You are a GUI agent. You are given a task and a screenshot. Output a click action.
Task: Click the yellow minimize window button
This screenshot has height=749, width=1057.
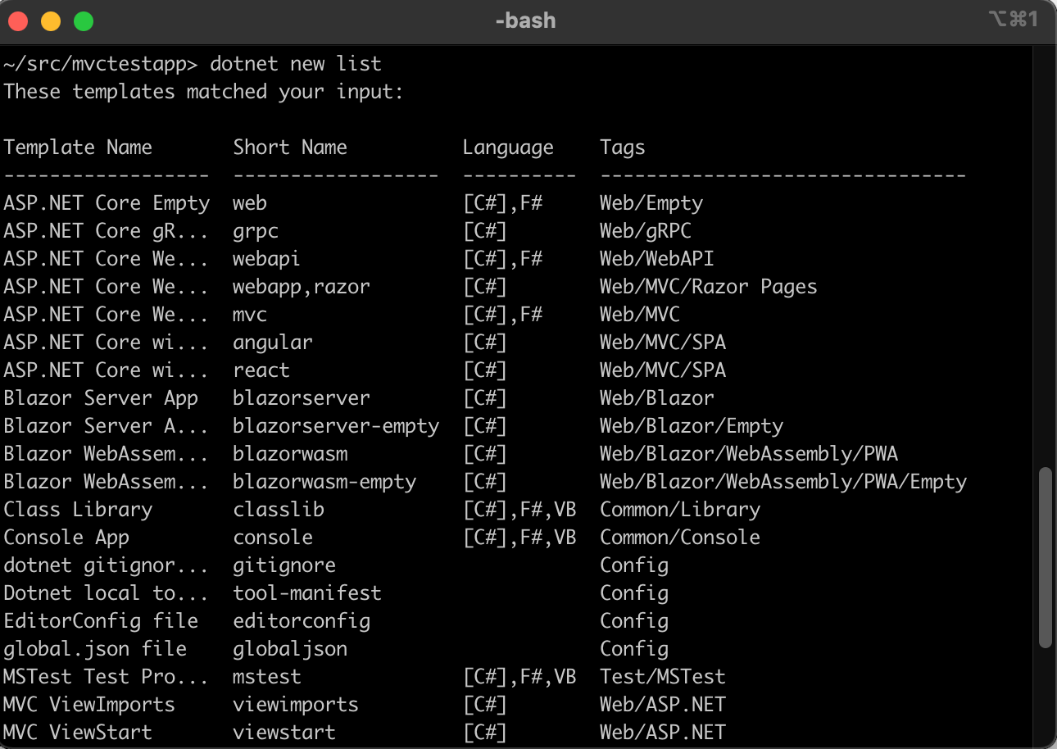(51, 21)
